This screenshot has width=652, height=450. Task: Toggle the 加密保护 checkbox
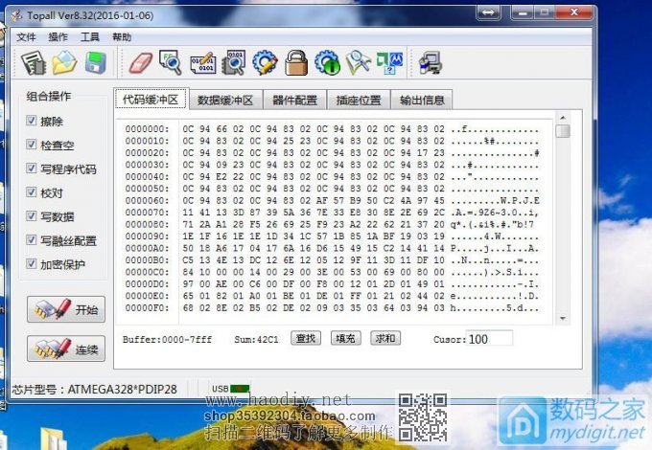point(32,264)
